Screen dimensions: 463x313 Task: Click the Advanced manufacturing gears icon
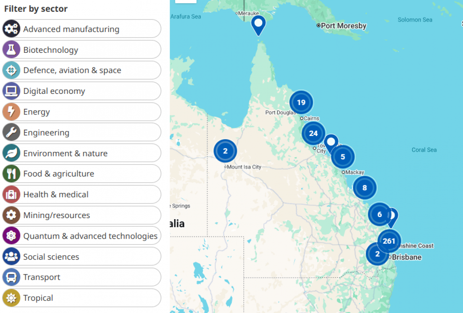coord(11,29)
